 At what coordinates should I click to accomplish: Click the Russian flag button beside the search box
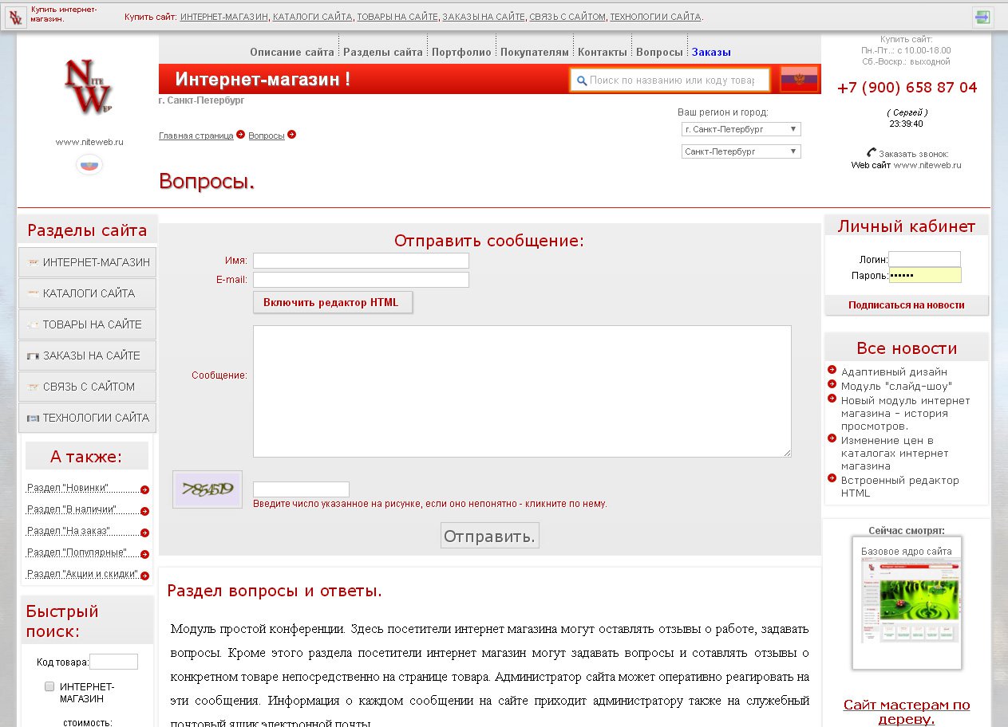[799, 79]
